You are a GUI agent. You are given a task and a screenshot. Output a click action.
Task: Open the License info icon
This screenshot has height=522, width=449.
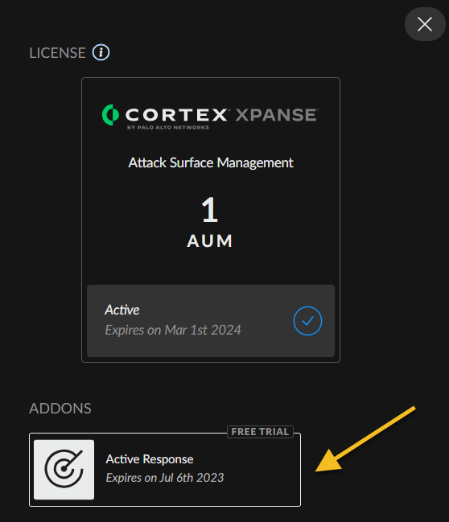(x=101, y=52)
